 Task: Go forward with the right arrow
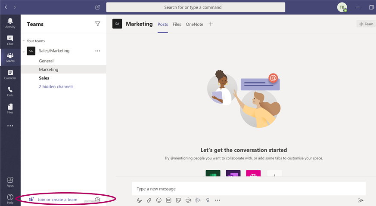[15, 7]
